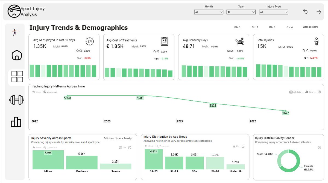Click the injured face logo icon
The image size is (328, 183).
pyautogui.click(x=14, y=11)
